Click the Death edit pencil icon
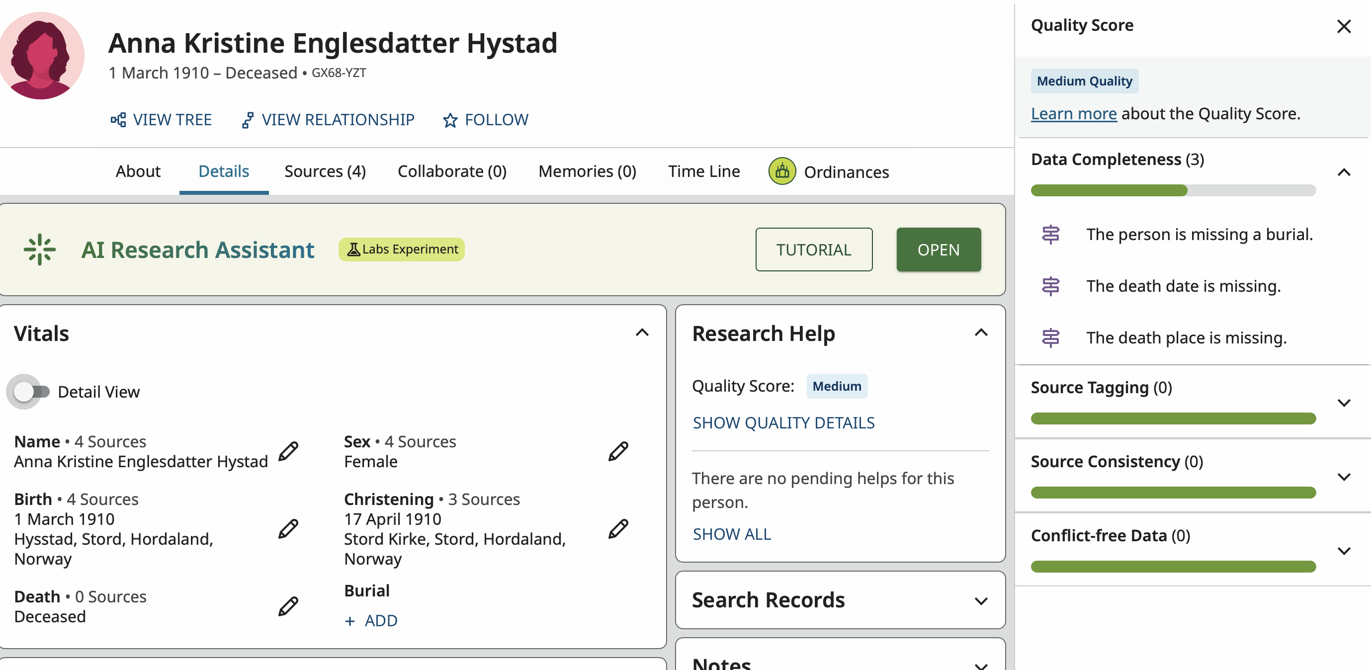 click(288, 606)
